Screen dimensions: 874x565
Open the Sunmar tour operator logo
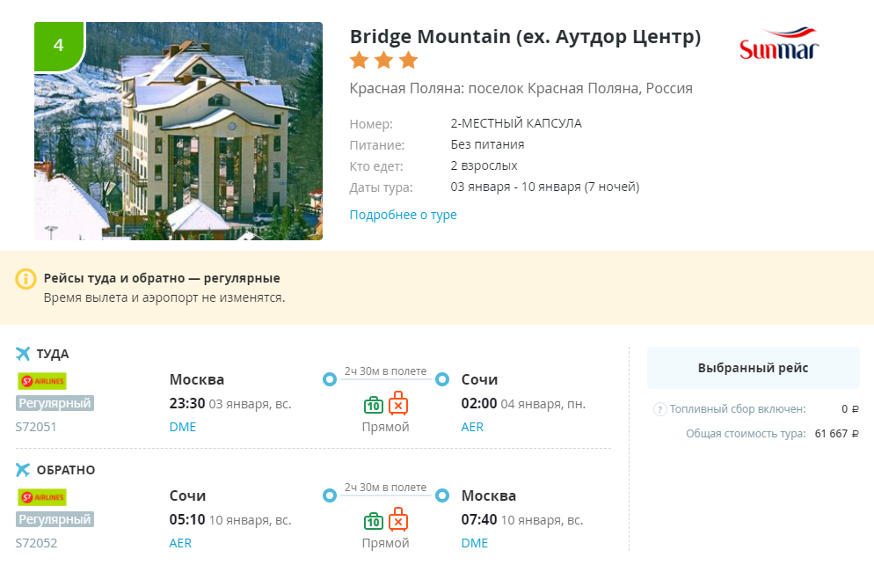(x=779, y=43)
